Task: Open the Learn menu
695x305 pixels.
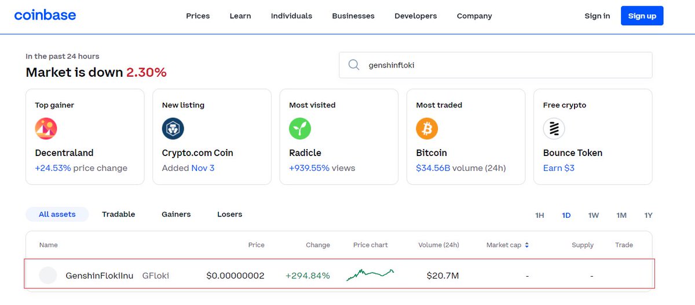Action: (x=240, y=16)
